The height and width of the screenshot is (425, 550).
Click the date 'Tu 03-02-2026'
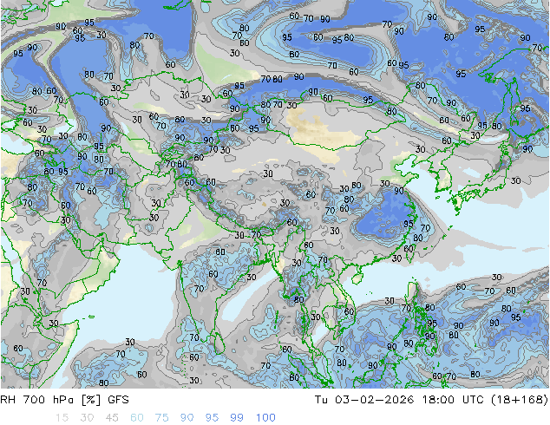coord(364,399)
